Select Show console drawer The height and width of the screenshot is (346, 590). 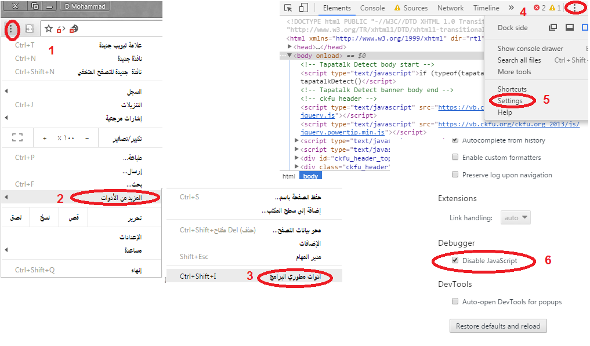click(x=530, y=49)
